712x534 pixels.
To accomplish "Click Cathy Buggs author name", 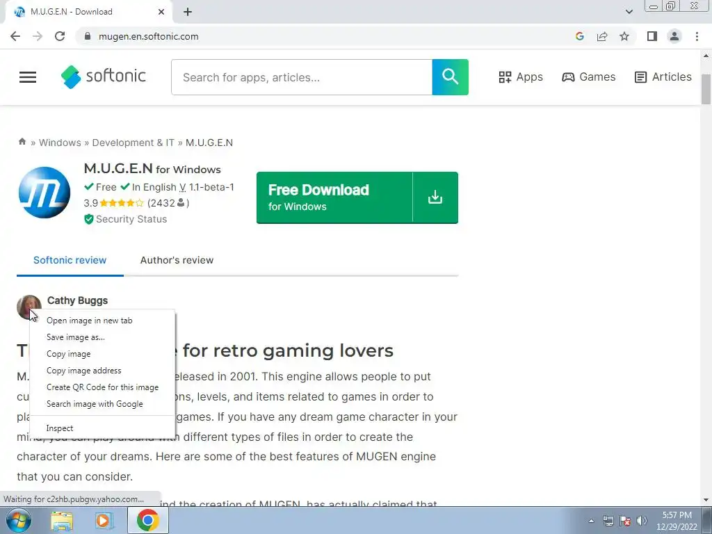I will pos(78,300).
